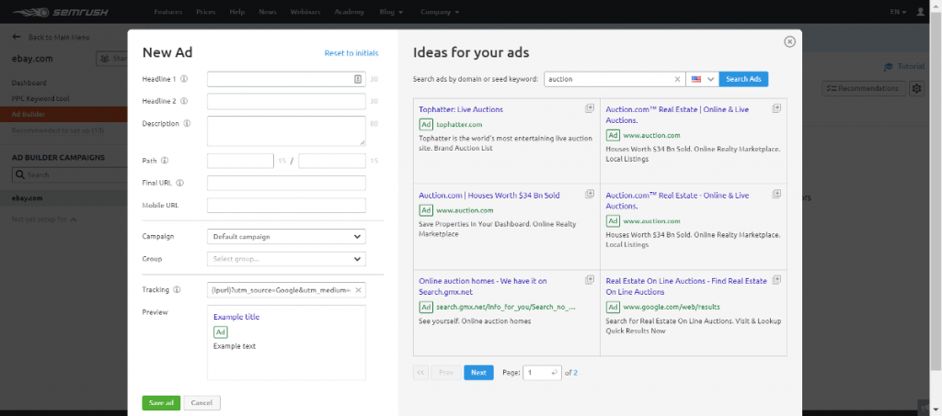Open the settings gear icon
This screenshot has height=416, width=942.
(916, 89)
